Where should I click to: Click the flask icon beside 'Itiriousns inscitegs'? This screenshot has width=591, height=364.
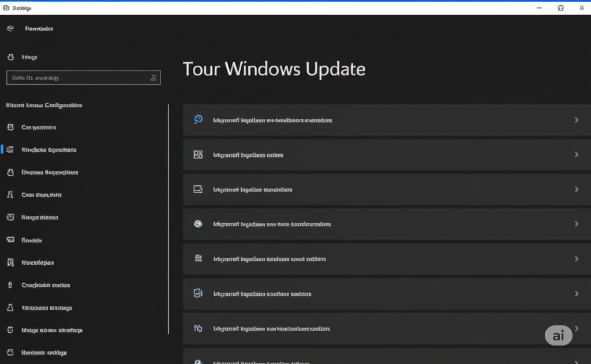(x=10, y=307)
